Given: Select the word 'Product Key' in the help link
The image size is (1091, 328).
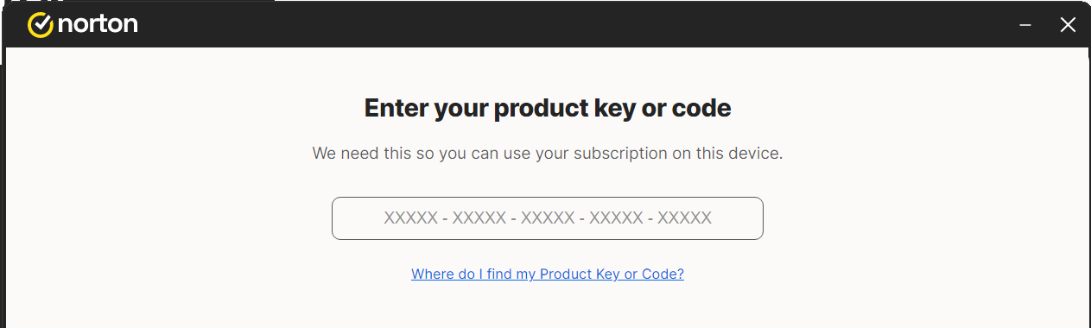Looking at the screenshot, I should pyautogui.click(x=578, y=274).
